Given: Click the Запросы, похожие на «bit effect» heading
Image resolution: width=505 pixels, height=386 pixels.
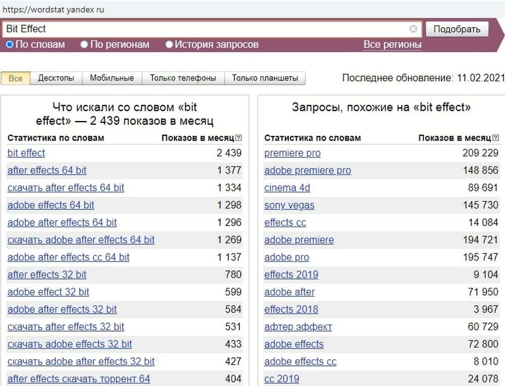Looking at the screenshot, I should click(x=381, y=107).
